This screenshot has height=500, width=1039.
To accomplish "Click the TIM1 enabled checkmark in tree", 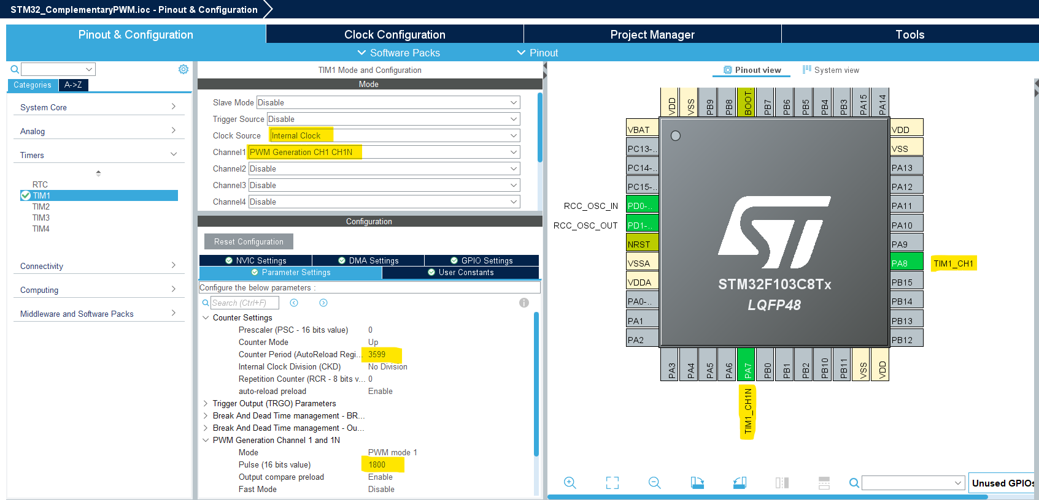I will (x=26, y=195).
